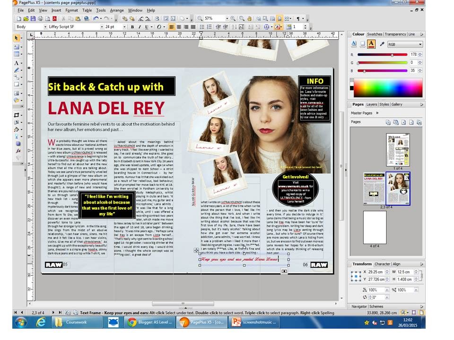Toggle underline formatting
Image resolution: width=454 pixels, height=340 pixels.
(147, 27)
